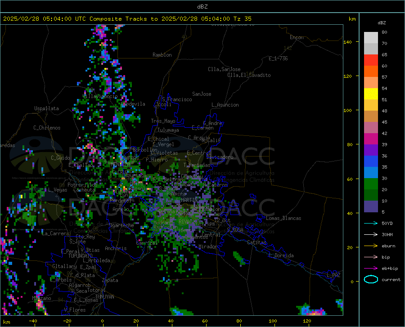The width and height of the screenshot is (405, 327).
Task: Click the km label at the bottom left
Action: [6, 322]
